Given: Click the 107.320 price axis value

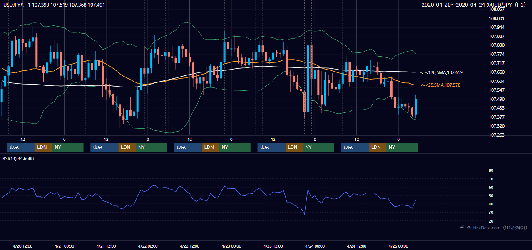Looking at the screenshot, I should click(496, 126).
